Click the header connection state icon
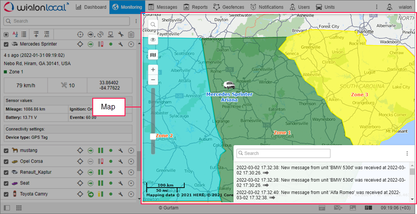The width and height of the screenshot is (417, 214). [x=111, y=35]
